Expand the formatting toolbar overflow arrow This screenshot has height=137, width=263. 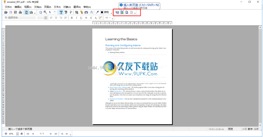coord(113,18)
